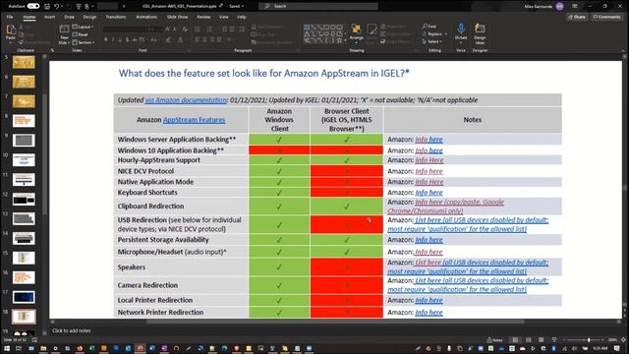This screenshot has width=629, height=354.
Task: Open the Design ribbon tab
Action: 89,17
